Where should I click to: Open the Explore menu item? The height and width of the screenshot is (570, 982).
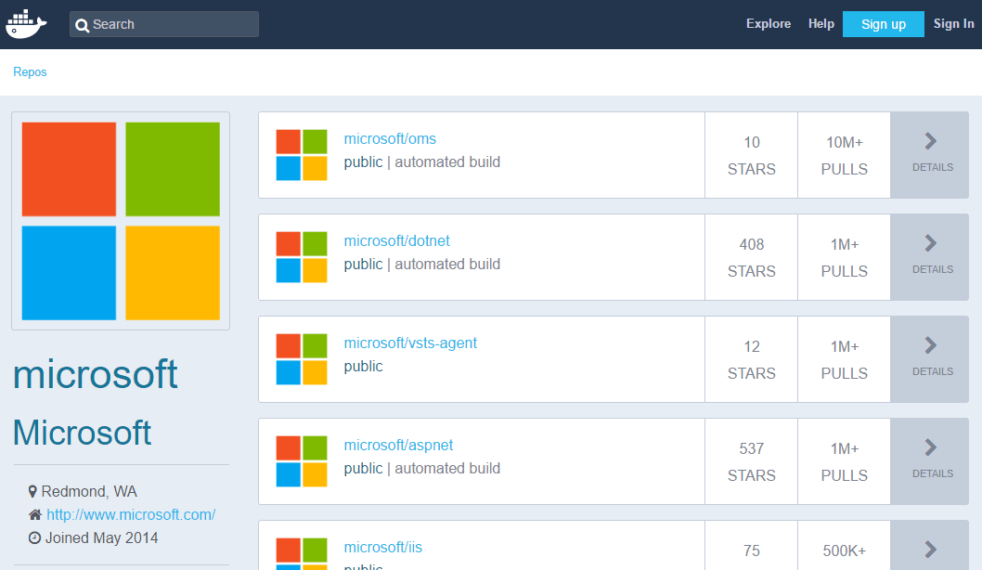click(768, 24)
